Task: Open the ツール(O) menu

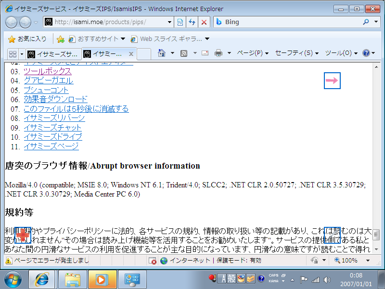Action: [341, 53]
